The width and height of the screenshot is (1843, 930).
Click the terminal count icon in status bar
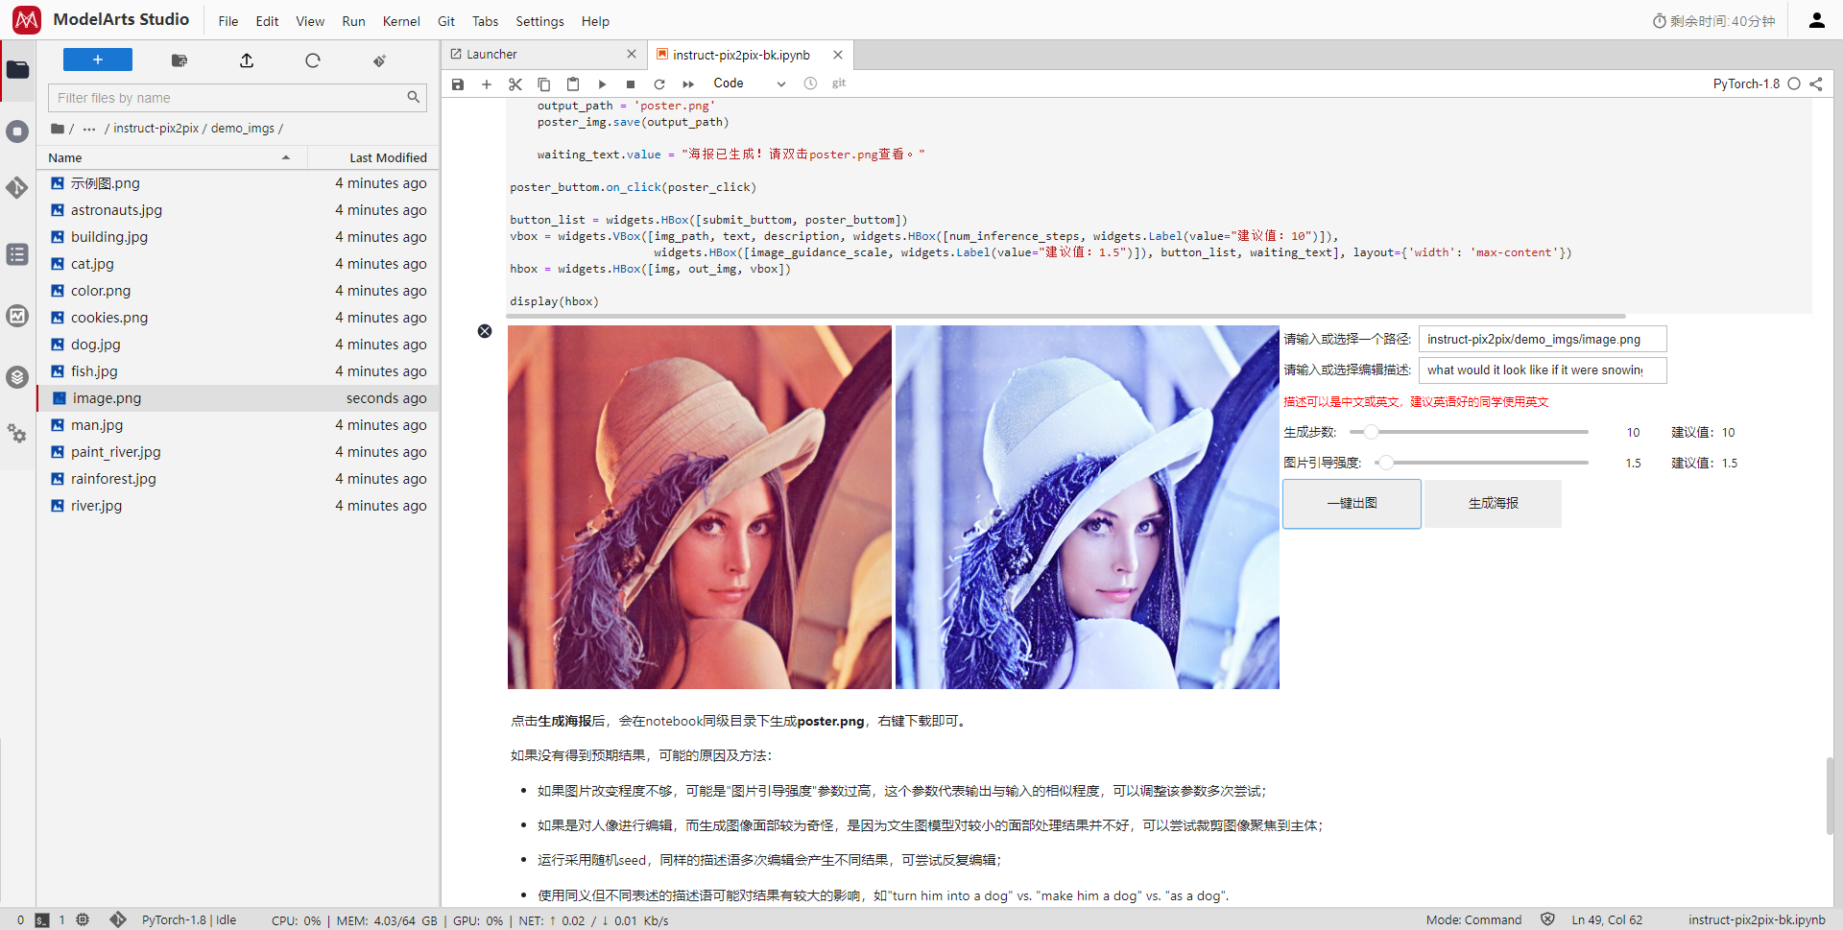42,920
